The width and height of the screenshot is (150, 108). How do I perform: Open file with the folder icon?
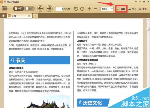(x=4, y=8)
